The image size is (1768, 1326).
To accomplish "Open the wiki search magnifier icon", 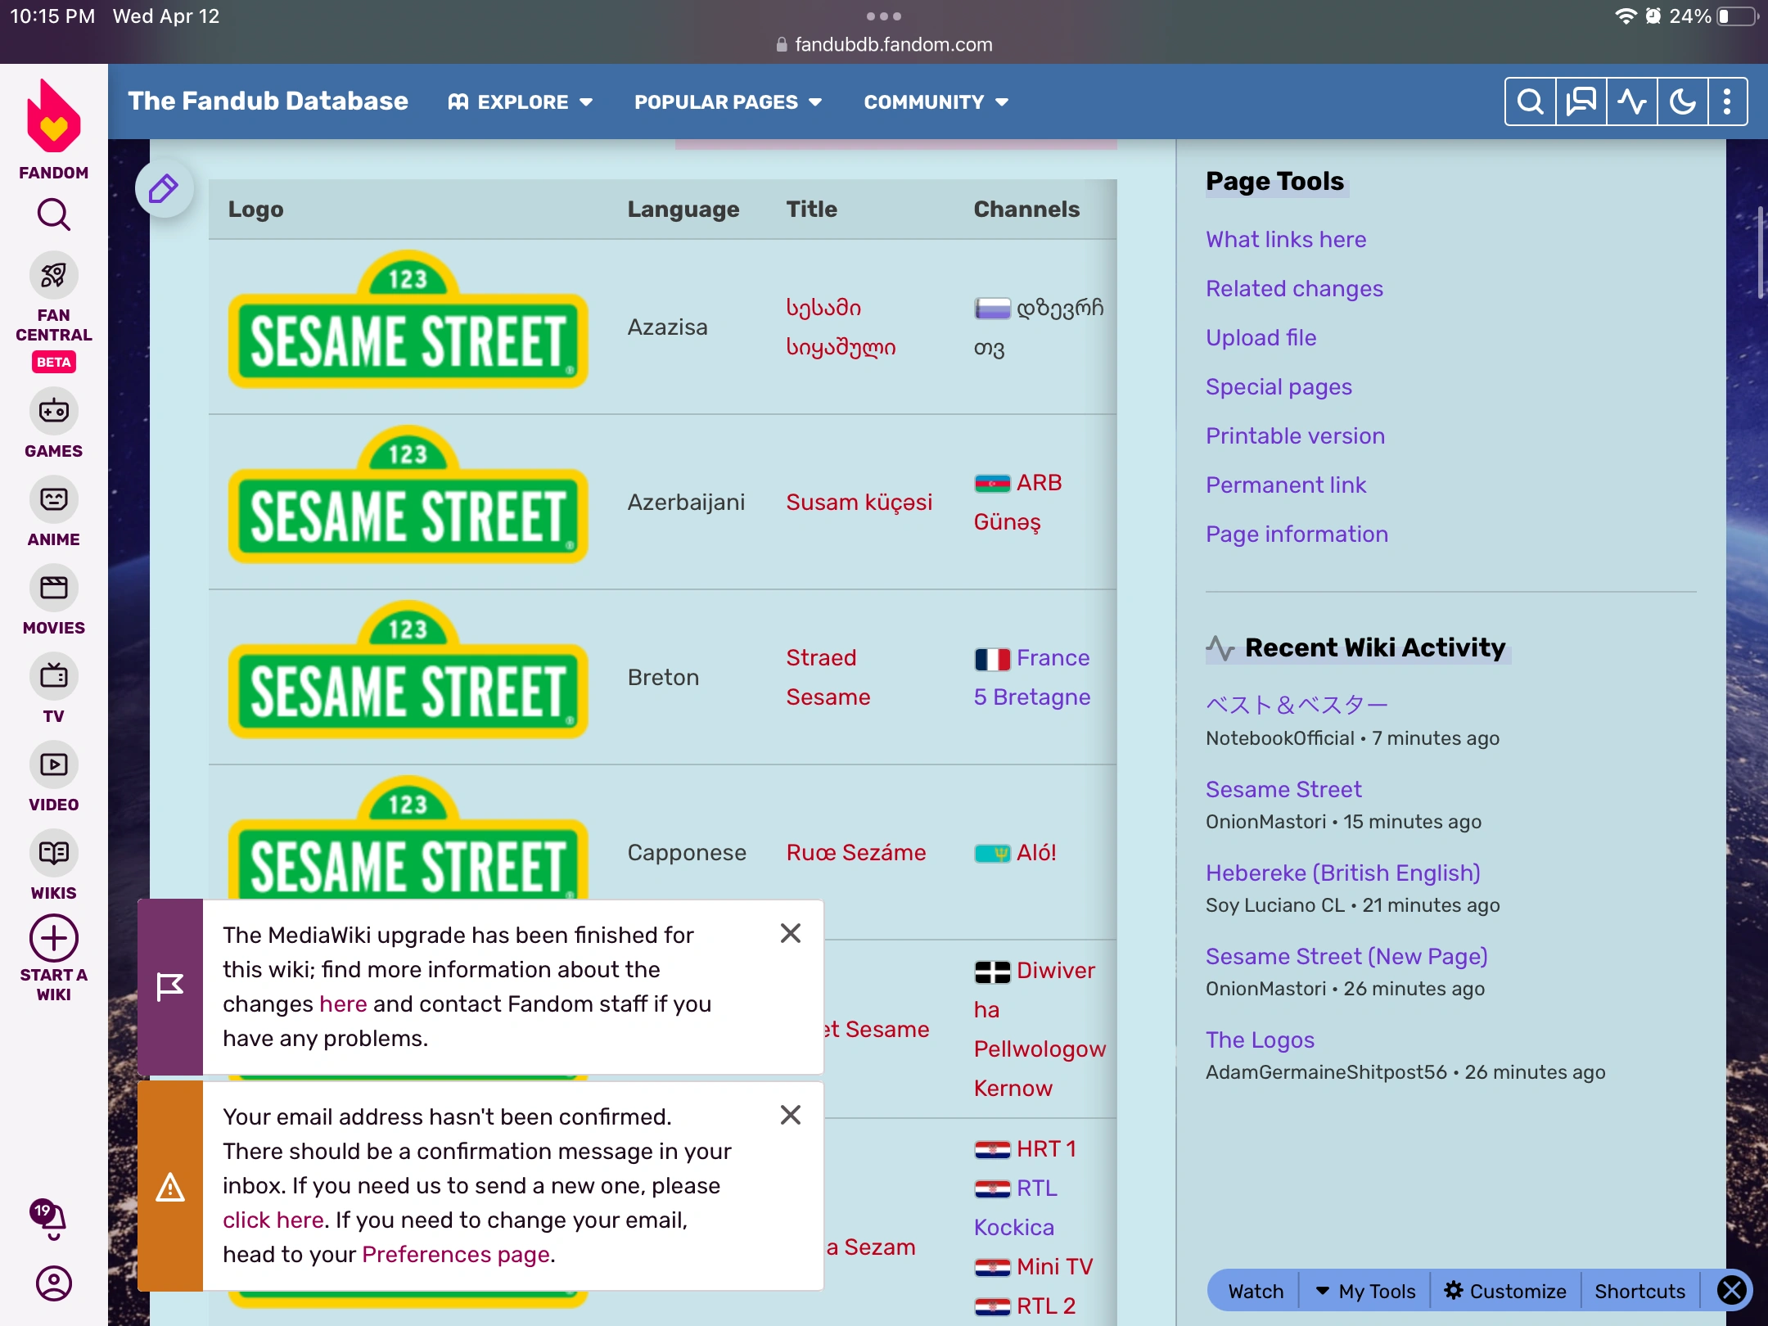I will tap(1530, 101).
